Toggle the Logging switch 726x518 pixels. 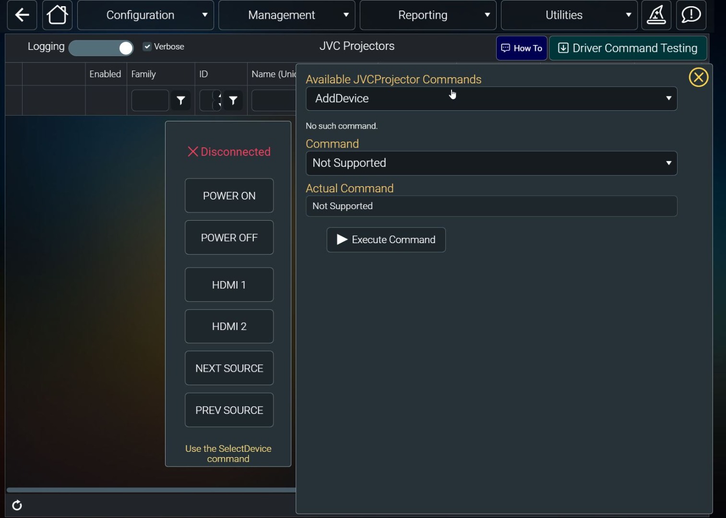[x=101, y=48]
